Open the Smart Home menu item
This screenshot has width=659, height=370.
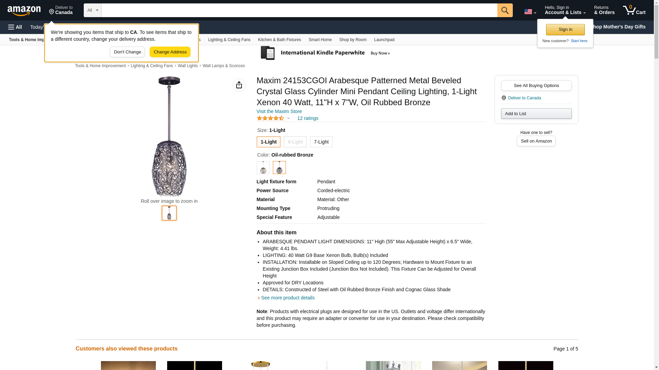(320, 40)
